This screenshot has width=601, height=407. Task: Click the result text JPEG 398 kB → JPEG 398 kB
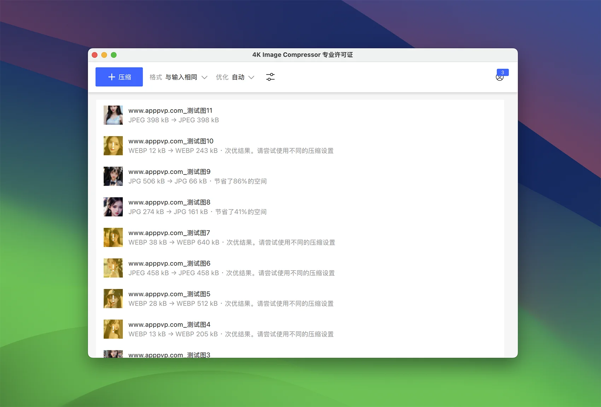(174, 120)
